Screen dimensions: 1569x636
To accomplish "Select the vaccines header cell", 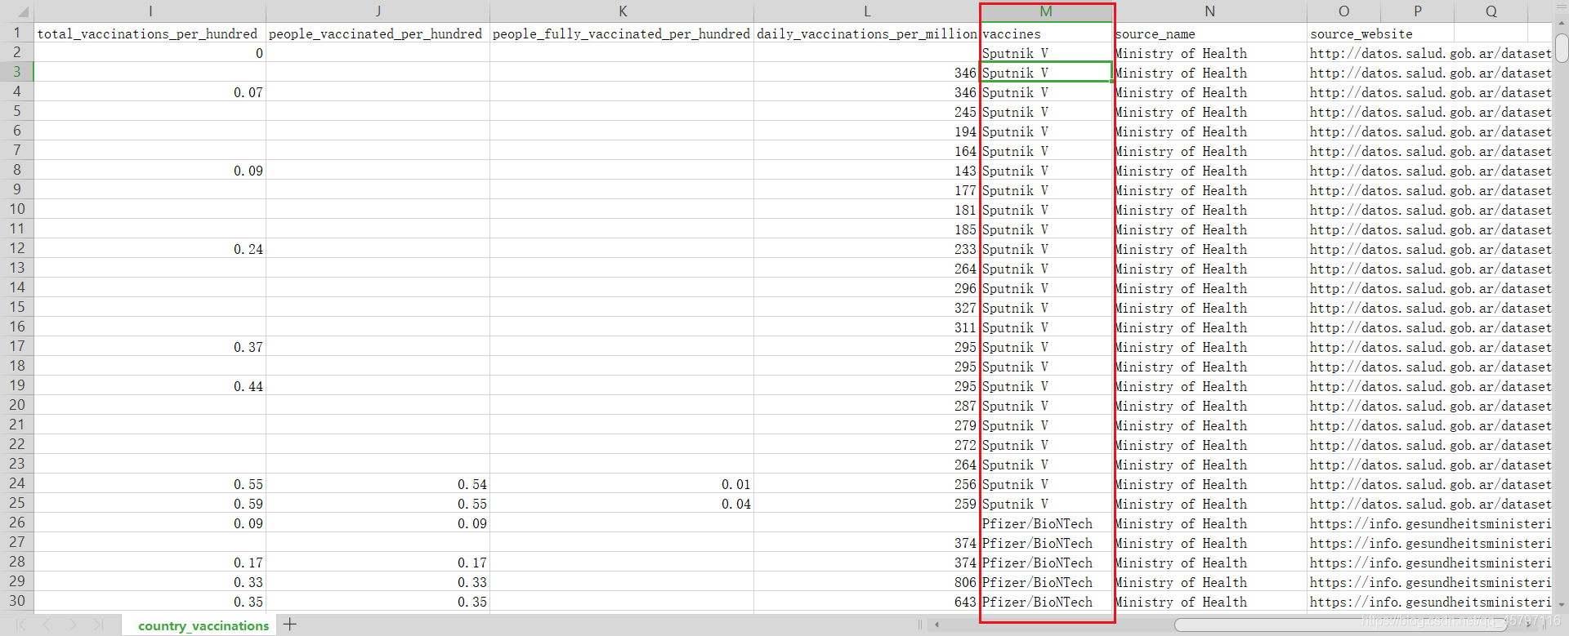I will pyautogui.click(x=1046, y=33).
